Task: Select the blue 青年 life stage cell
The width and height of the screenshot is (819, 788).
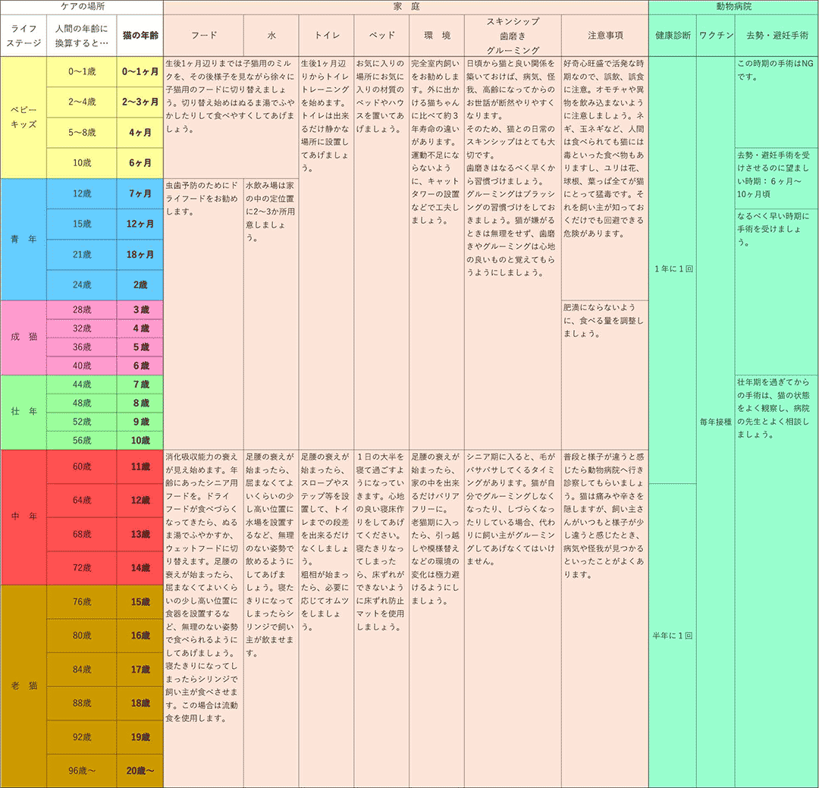Action: 24,239
